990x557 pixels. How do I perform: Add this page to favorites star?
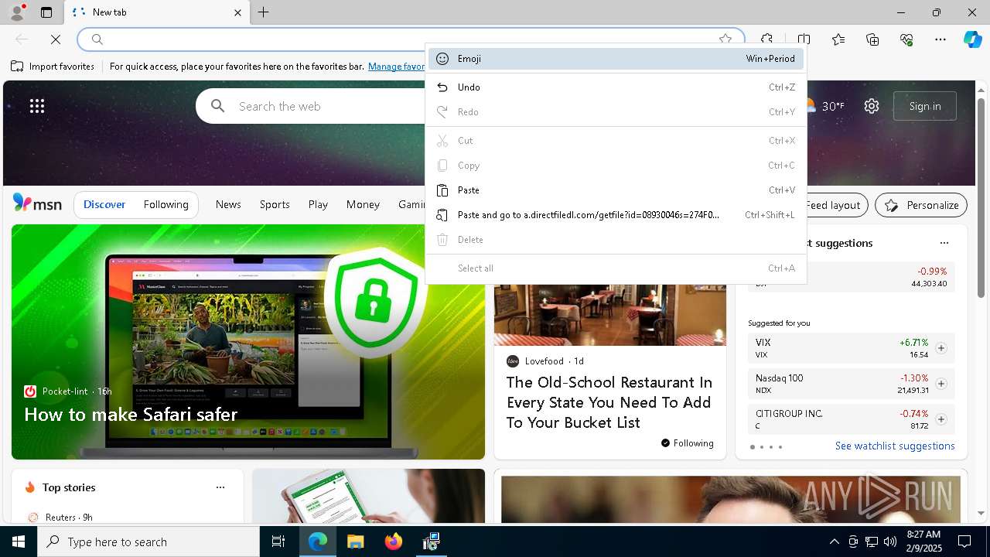pyautogui.click(x=725, y=39)
